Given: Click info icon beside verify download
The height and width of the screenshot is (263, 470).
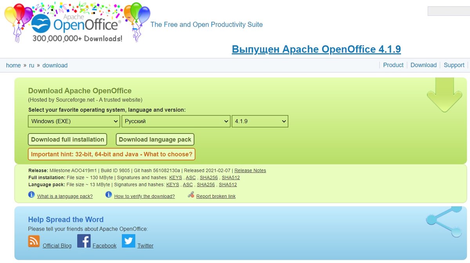Looking at the screenshot, I should coord(109,195).
